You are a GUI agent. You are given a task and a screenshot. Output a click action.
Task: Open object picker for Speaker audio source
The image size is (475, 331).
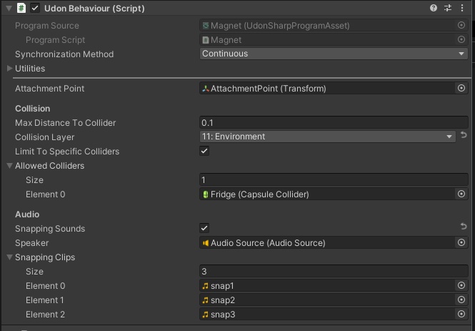(461, 242)
